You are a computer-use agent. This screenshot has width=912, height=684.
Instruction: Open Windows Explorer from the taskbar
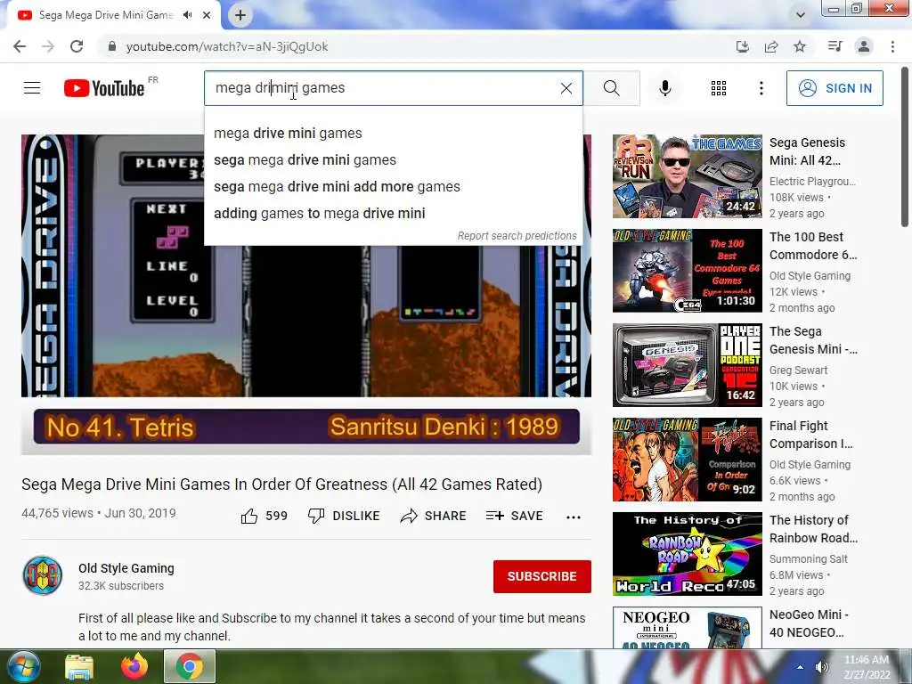(79, 666)
